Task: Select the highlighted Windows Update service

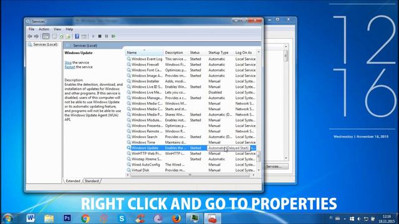Action: 191,148
